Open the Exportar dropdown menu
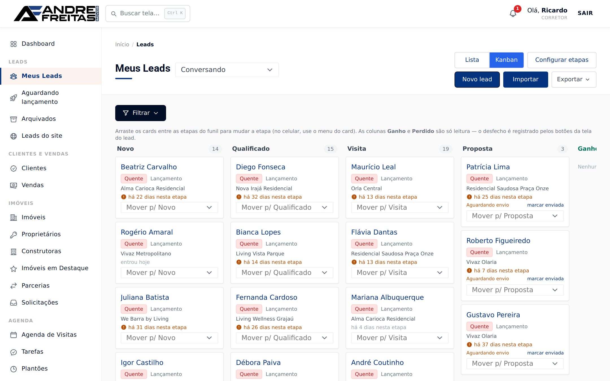 (574, 79)
